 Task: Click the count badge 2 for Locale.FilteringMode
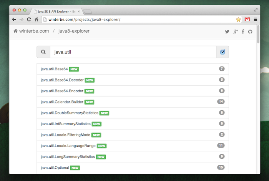(222, 135)
